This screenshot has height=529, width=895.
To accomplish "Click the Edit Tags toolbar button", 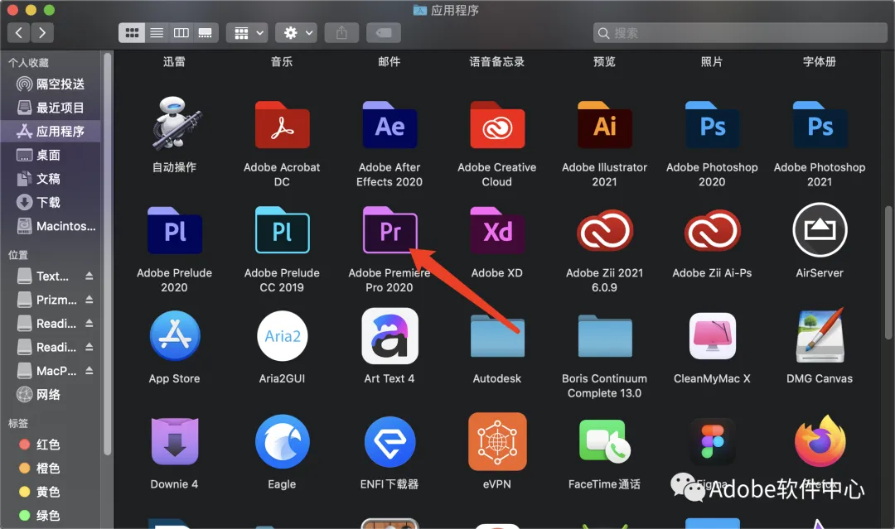I will pyautogui.click(x=384, y=33).
